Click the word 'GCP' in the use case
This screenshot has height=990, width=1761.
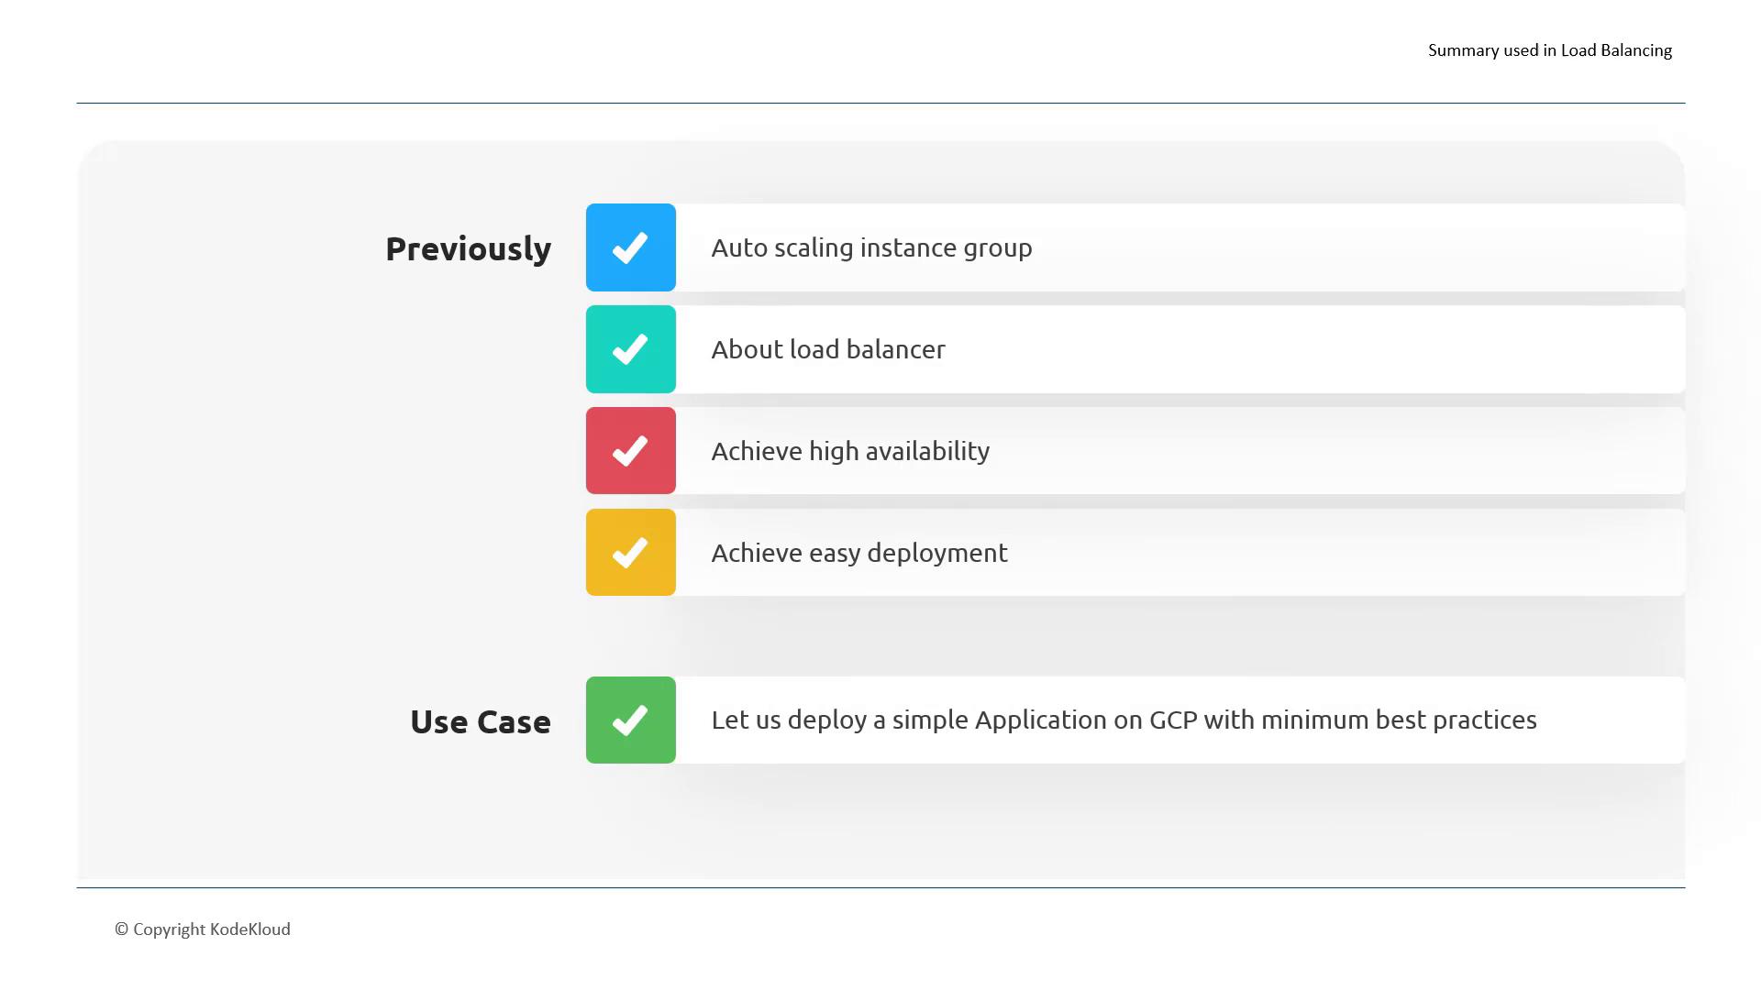tap(1173, 720)
